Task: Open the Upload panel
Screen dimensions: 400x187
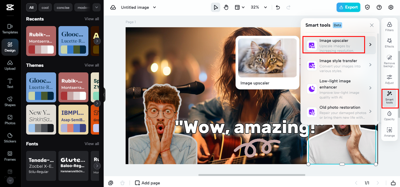Action: point(10,65)
